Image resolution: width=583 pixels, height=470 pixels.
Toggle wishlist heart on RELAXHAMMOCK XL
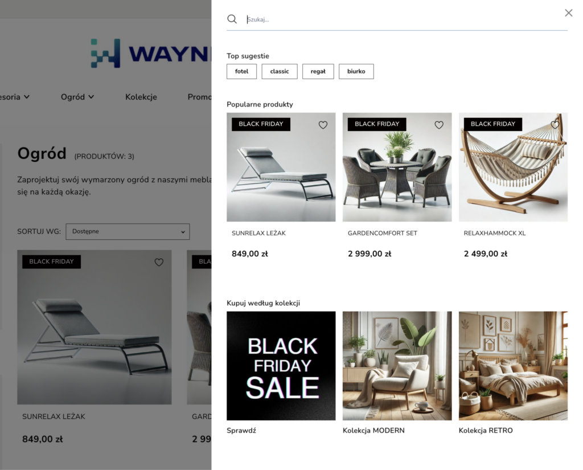click(555, 125)
